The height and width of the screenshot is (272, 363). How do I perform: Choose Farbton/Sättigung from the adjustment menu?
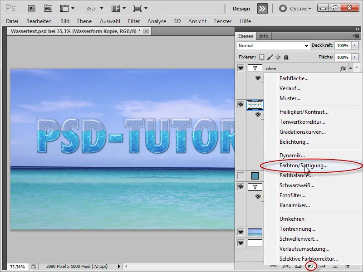303,165
